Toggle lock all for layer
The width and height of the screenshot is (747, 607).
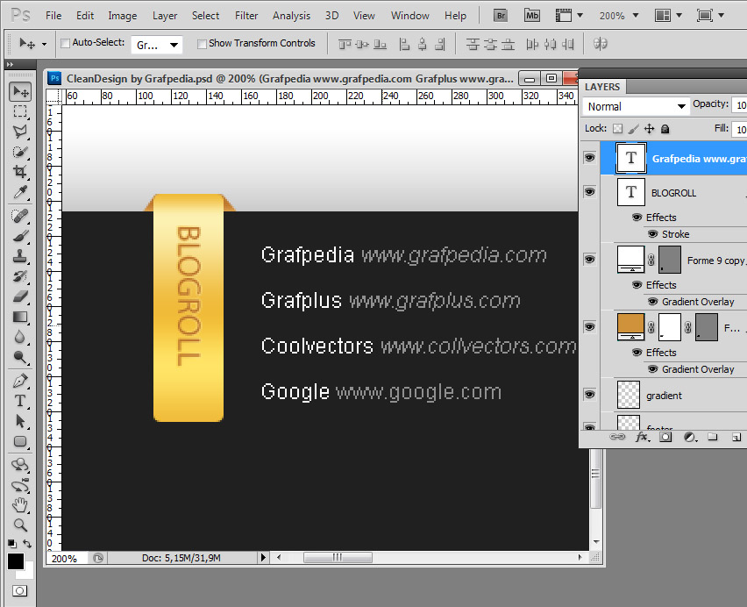665,129
